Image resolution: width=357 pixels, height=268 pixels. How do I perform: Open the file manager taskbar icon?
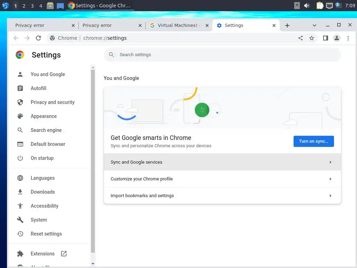50,6
